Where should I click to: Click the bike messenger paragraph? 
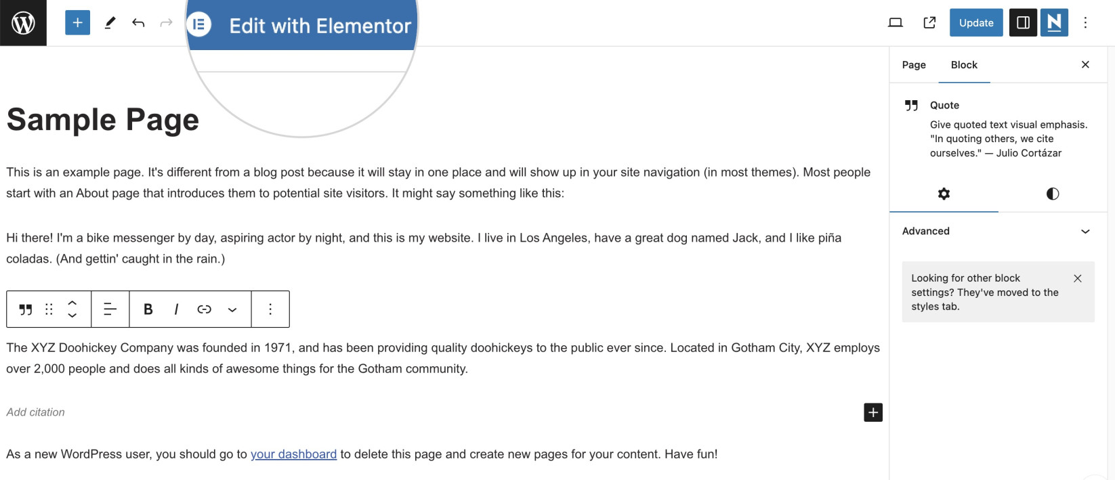point(424,248)
